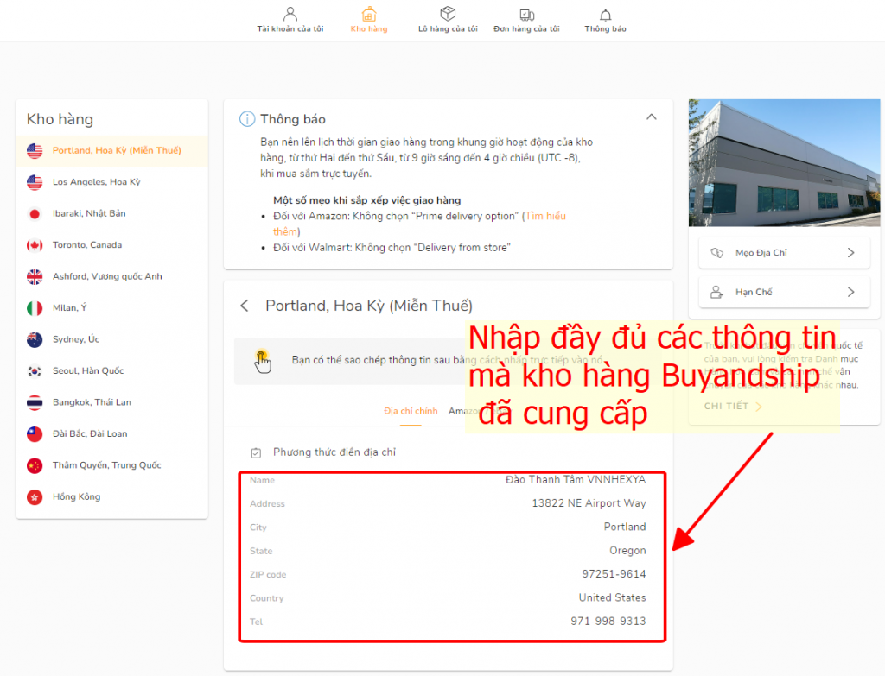The width and height of the screenshot is (885, 676).
Task: Click Korea flag beside Seoul
Action: click(35, 371)
